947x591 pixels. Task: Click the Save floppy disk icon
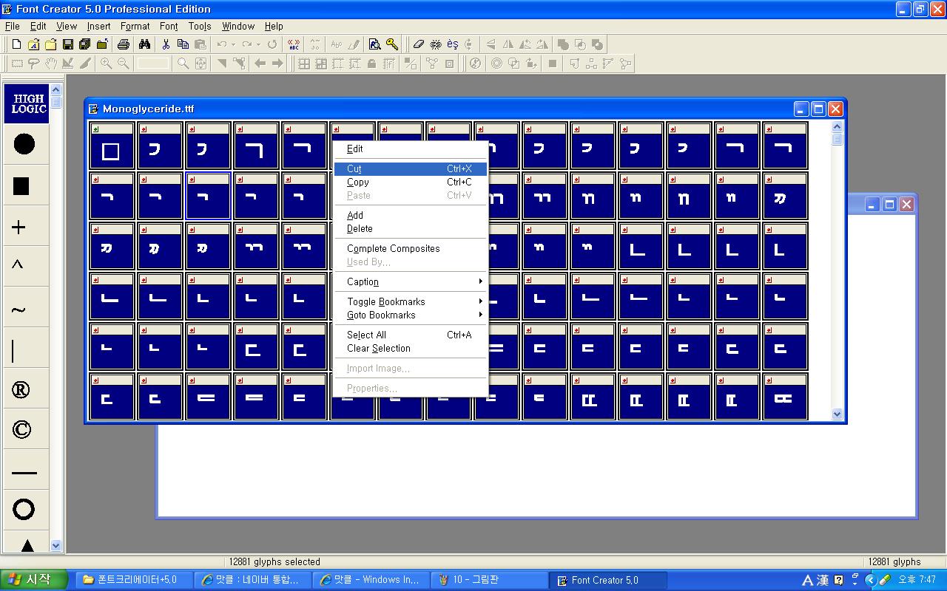click(67, 44)
